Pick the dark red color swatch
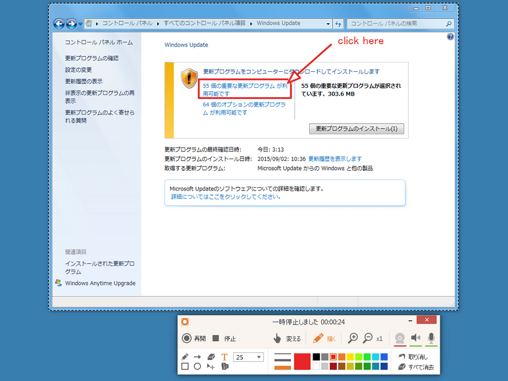Screen dimensions: 508x381 (x=333, y=367)
